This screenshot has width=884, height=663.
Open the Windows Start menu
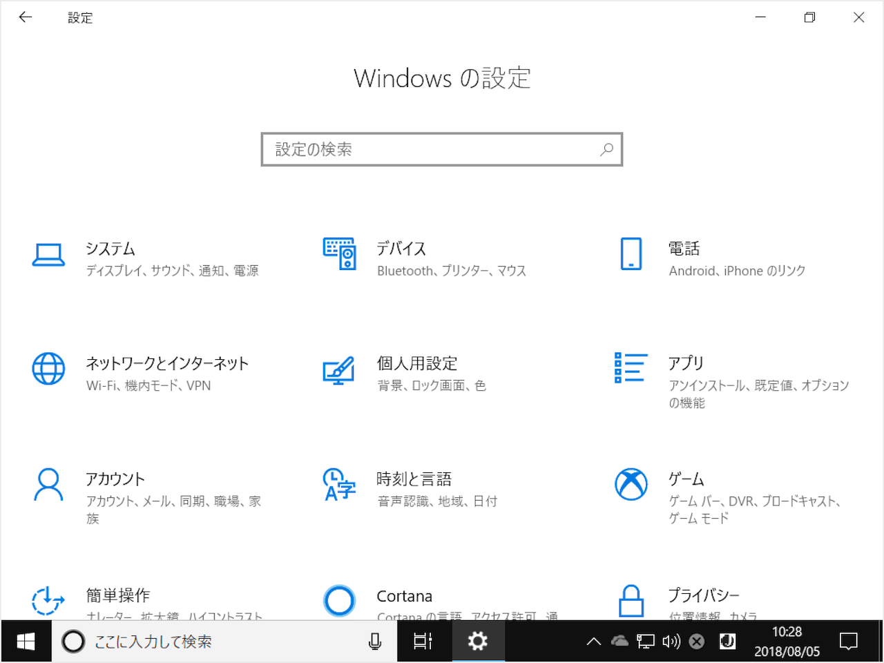26,642
